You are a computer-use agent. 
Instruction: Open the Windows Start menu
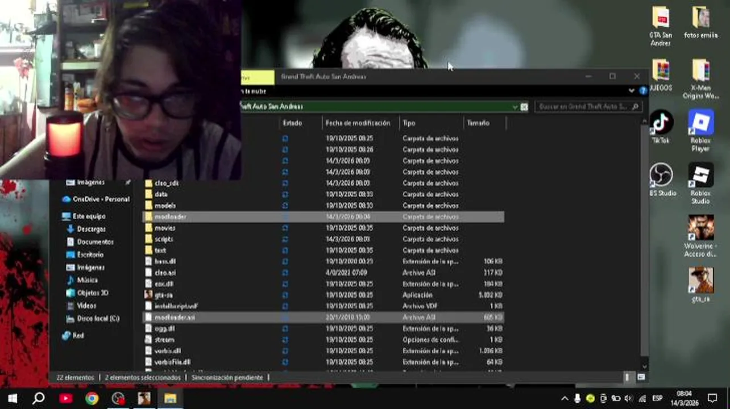coord(13,398)
